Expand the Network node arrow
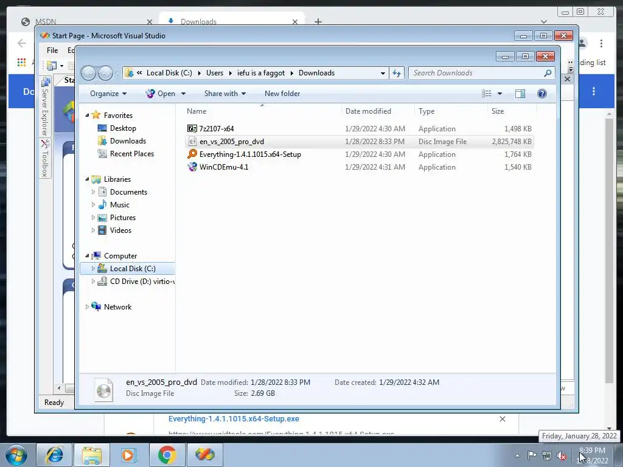The width and height of the screenshot is (623, 467). (x=87, y=307)
